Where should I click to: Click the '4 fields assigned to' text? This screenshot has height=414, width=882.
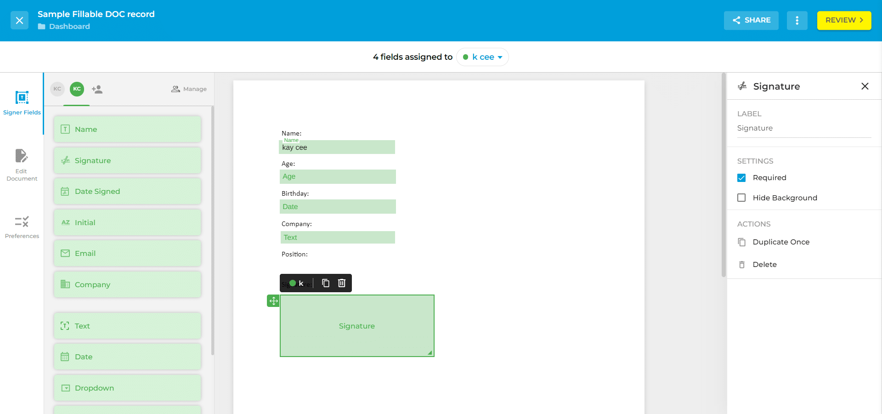[413, 57]
